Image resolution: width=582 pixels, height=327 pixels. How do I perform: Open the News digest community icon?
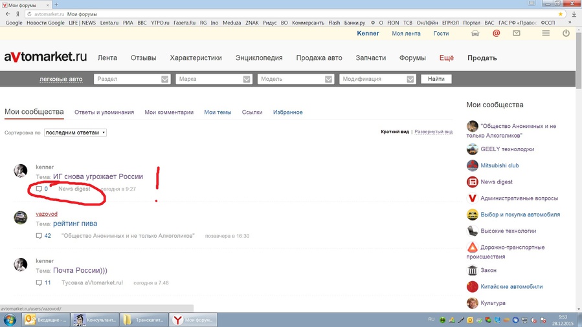coord(472,182)
